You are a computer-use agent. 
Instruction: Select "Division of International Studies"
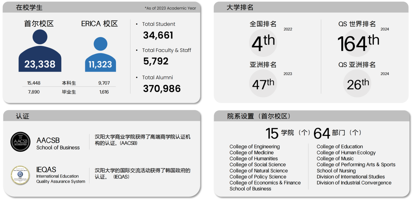coord(351,177)
